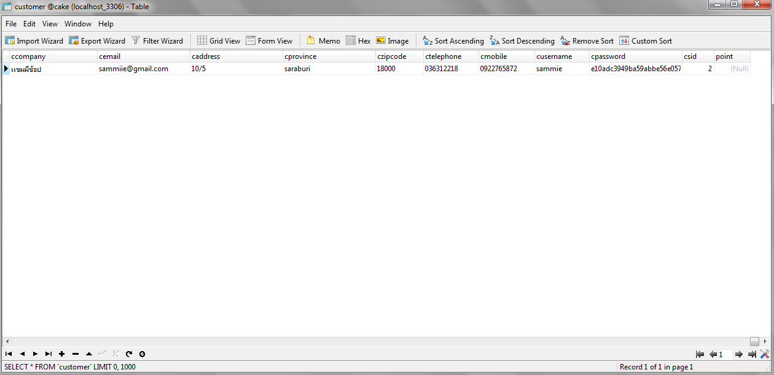774x375 pixels.
Task: Click the csid column header
Action: (x=698, y=56)
